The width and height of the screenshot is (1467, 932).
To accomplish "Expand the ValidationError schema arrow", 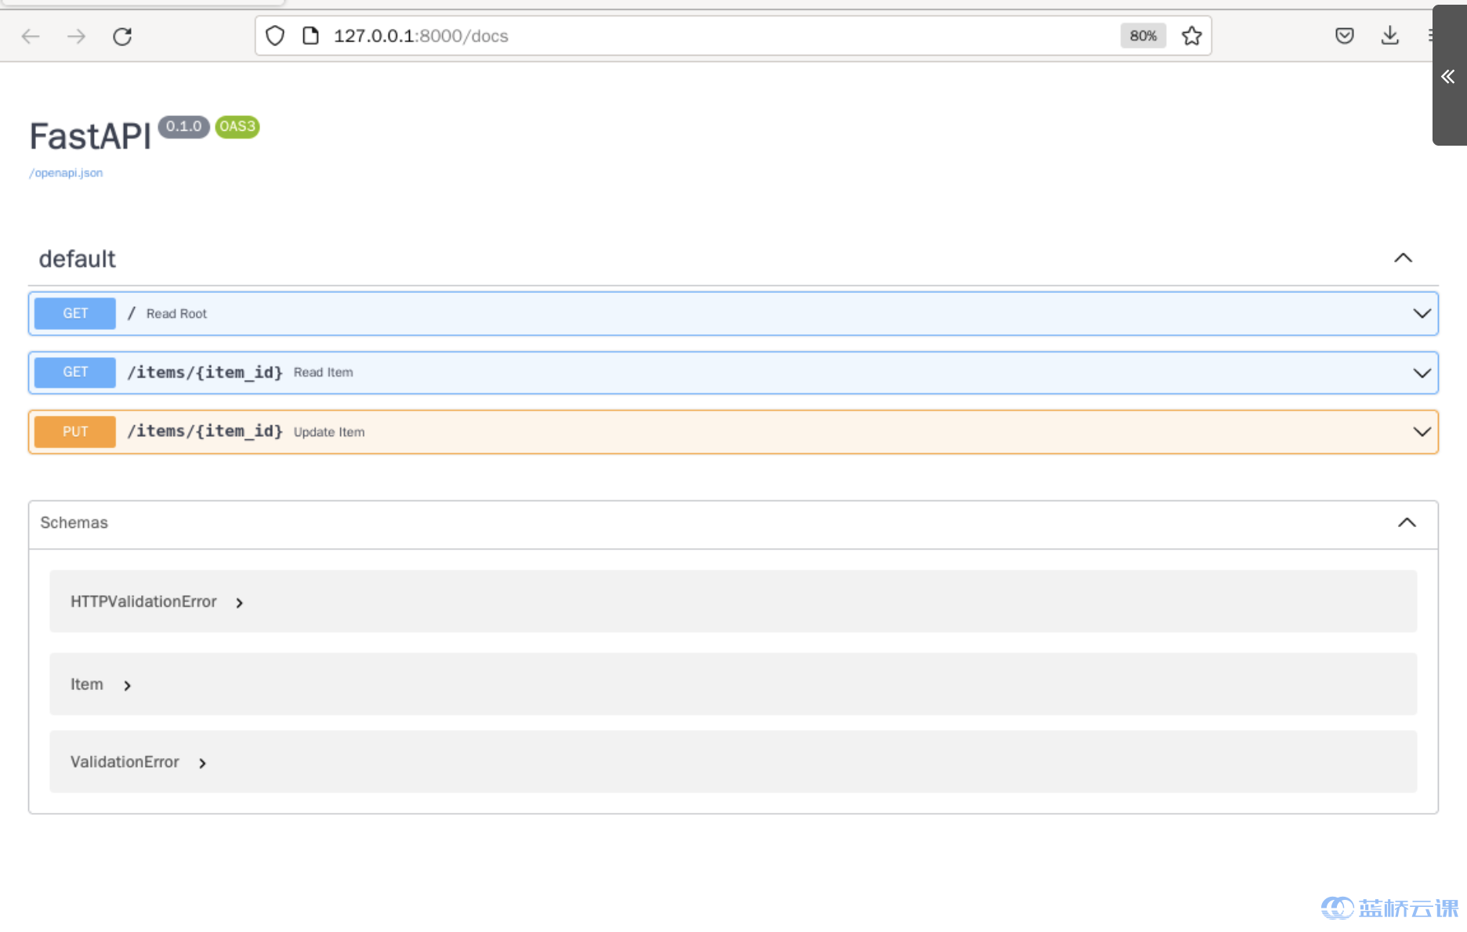I will click(x=202, y=764).
